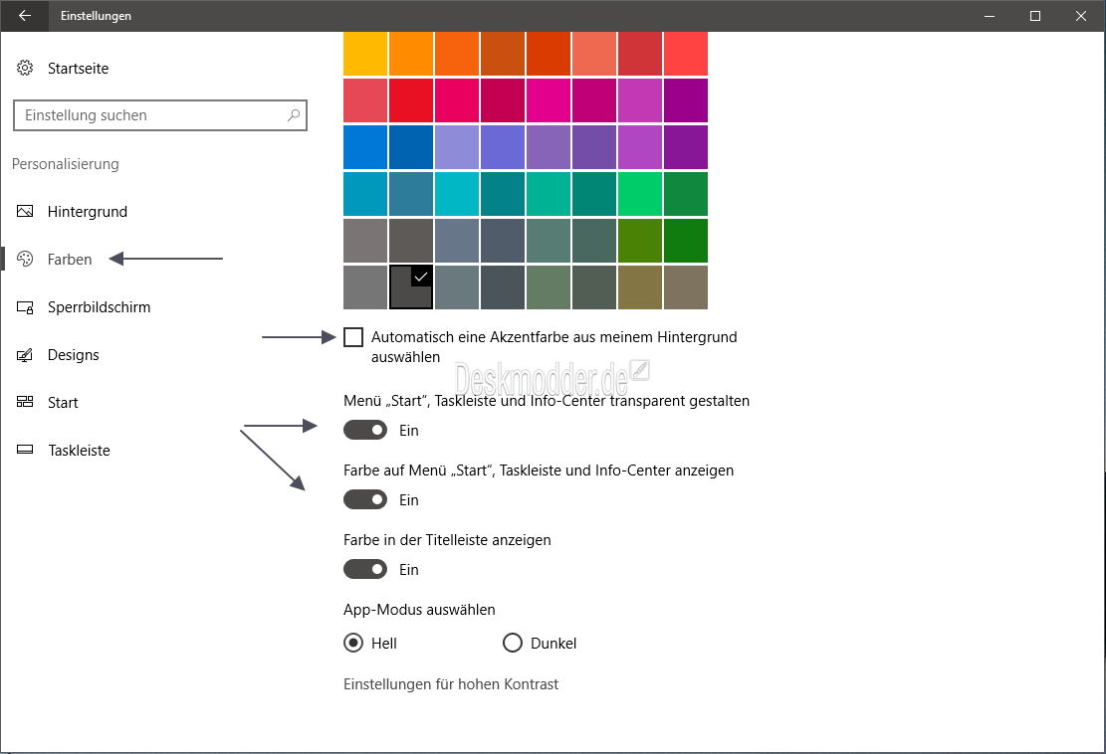Open the Taskleiste settings section

pyautogui.click(x=79, y=451)
